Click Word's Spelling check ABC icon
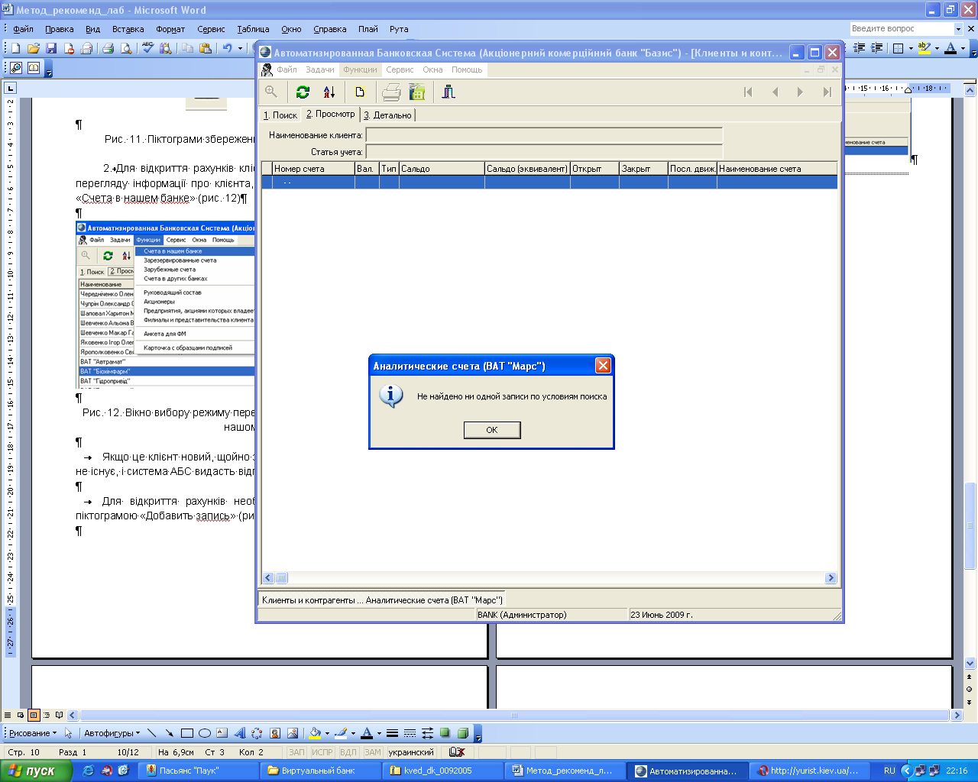 [x=148, y=48]
